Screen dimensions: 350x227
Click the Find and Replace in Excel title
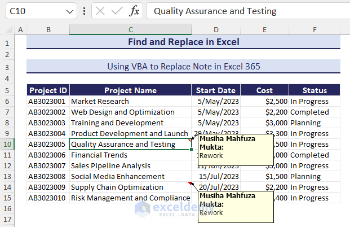(x=183, y=42)
